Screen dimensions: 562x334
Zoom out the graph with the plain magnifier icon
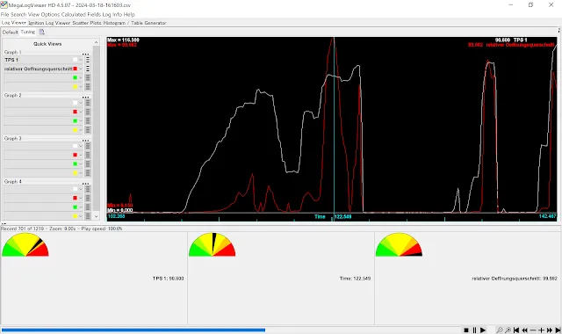pos(500,330)
